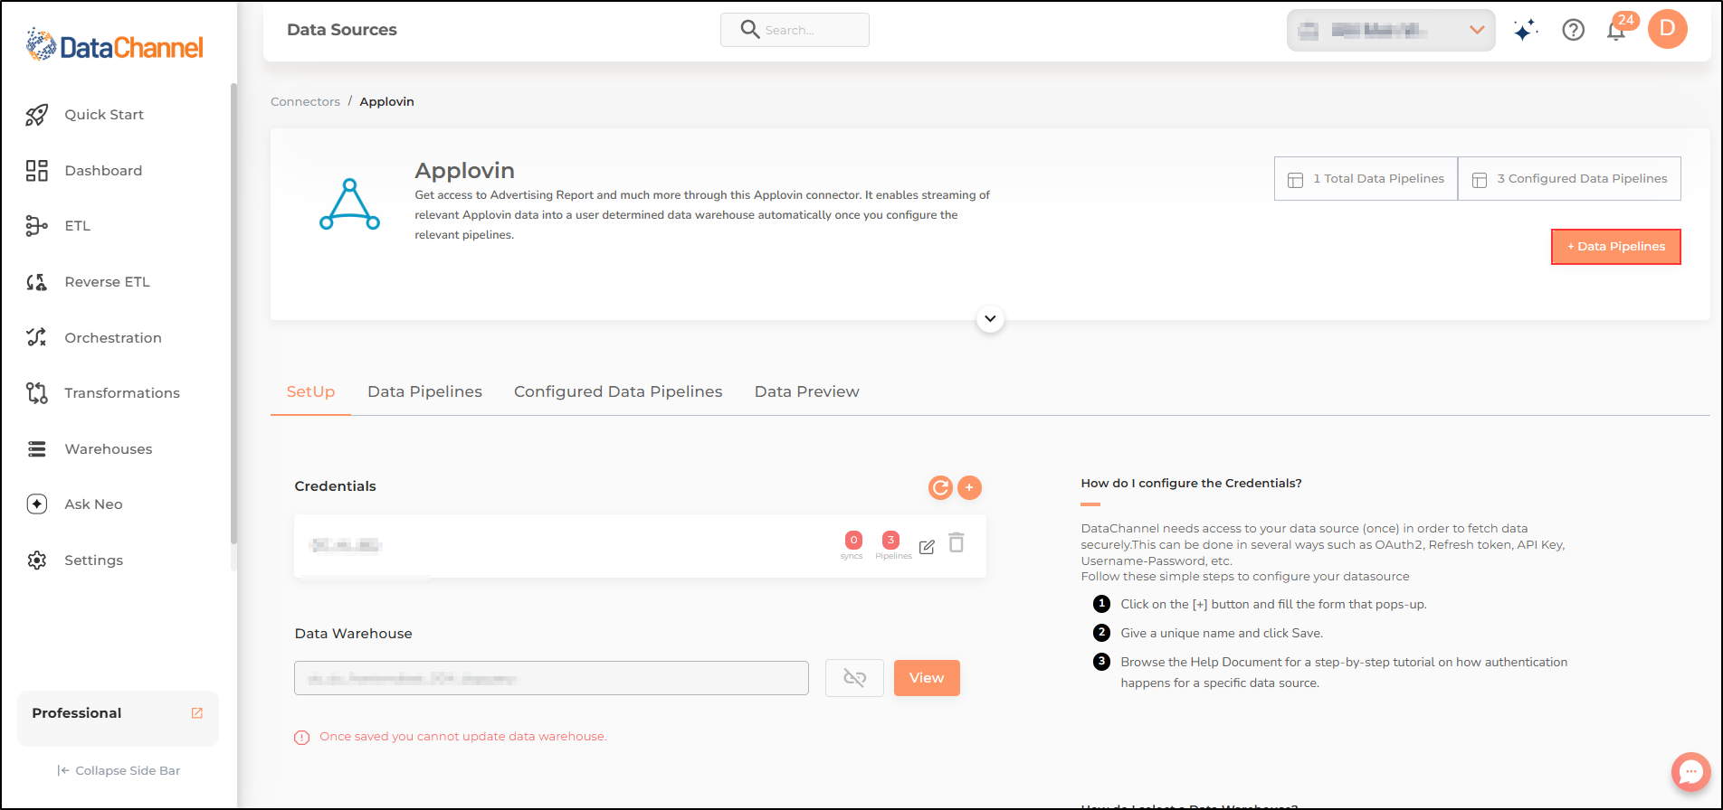
Task: Open the account selector dropdown
Action: tap(1391, 31)
